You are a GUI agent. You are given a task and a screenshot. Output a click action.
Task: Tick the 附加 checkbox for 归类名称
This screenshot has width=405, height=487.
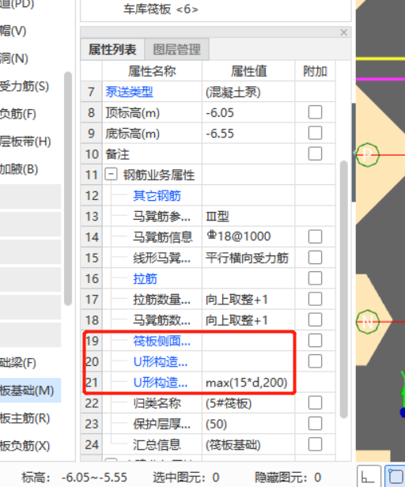(315, 403)
